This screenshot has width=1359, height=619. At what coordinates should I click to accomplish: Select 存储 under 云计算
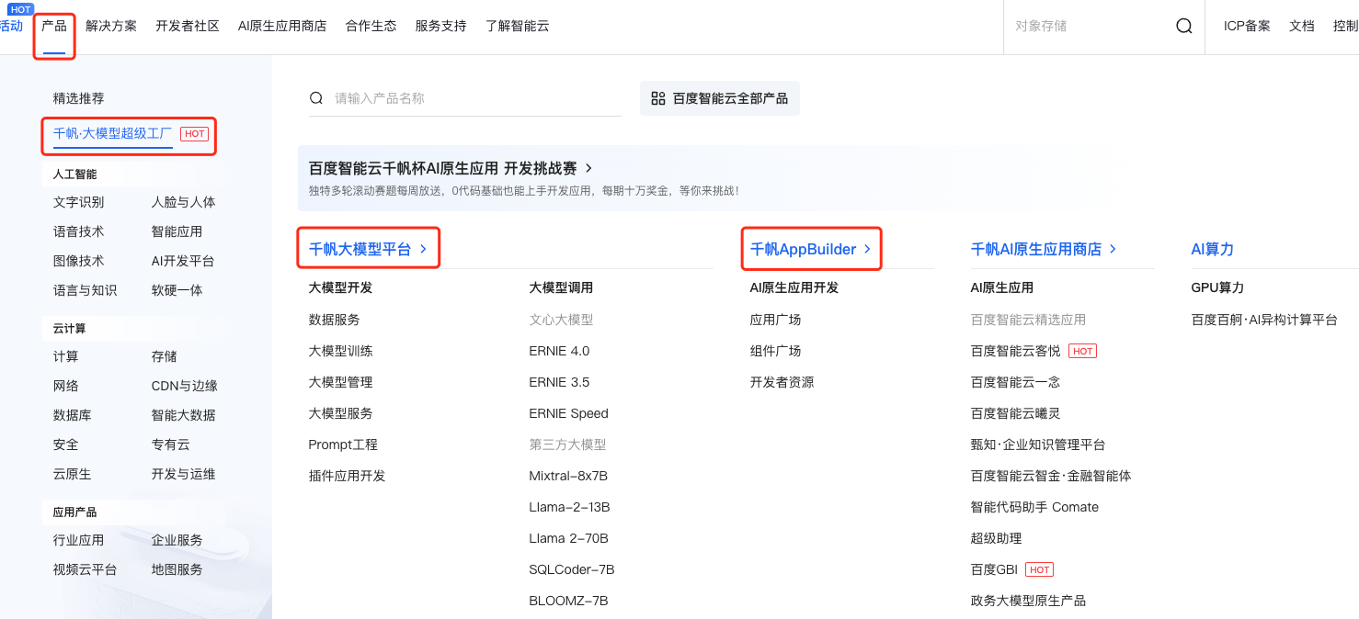click(x=165, y=356)
